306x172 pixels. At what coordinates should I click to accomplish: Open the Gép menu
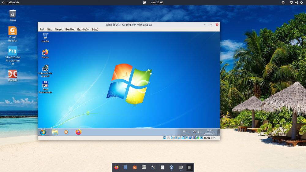pos(49,29)
